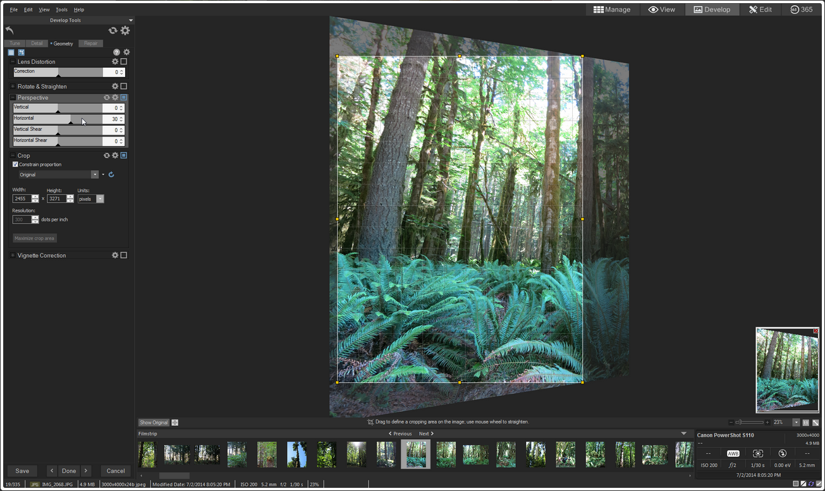Image resolution: width=825 pixels, height=491 pixels.
Task: Uncheck Constrain proportion checkbox
Action: pos(15,164)
